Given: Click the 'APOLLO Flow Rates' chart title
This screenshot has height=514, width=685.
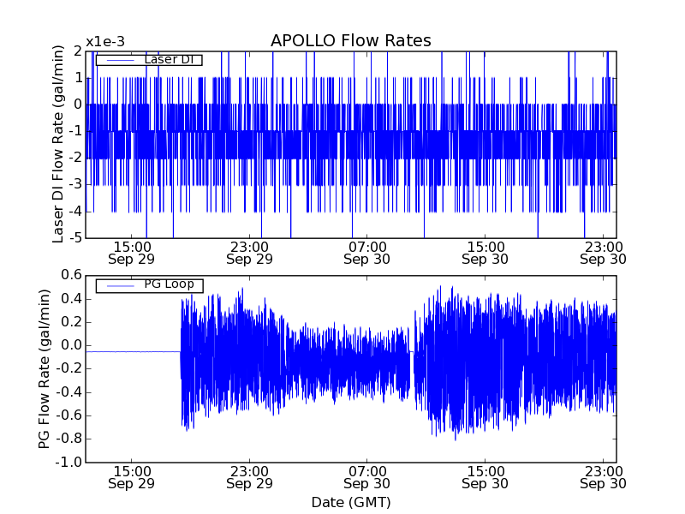Looking at the screenshot, I should pos(351,40).
